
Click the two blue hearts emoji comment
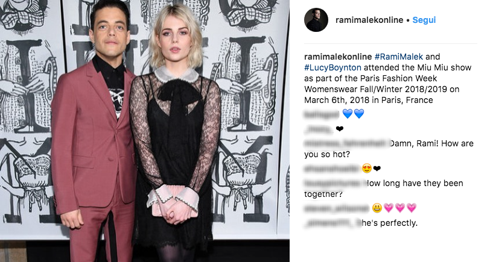tap(354, 114)
